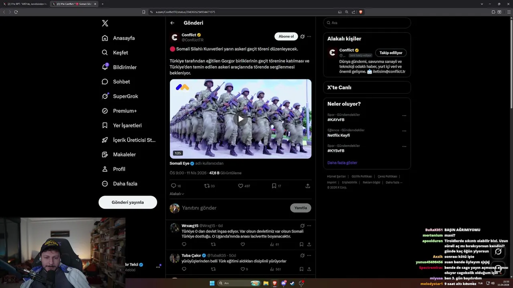Click Gönderi yayınla button

(128, 202)
